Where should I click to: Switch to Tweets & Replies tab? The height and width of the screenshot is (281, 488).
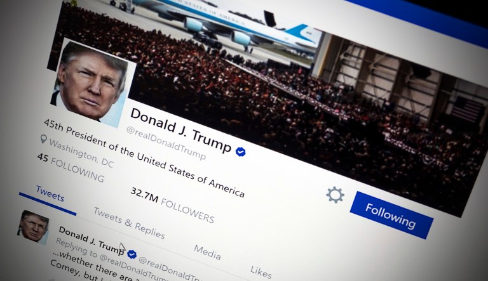[x=129, y=223]
